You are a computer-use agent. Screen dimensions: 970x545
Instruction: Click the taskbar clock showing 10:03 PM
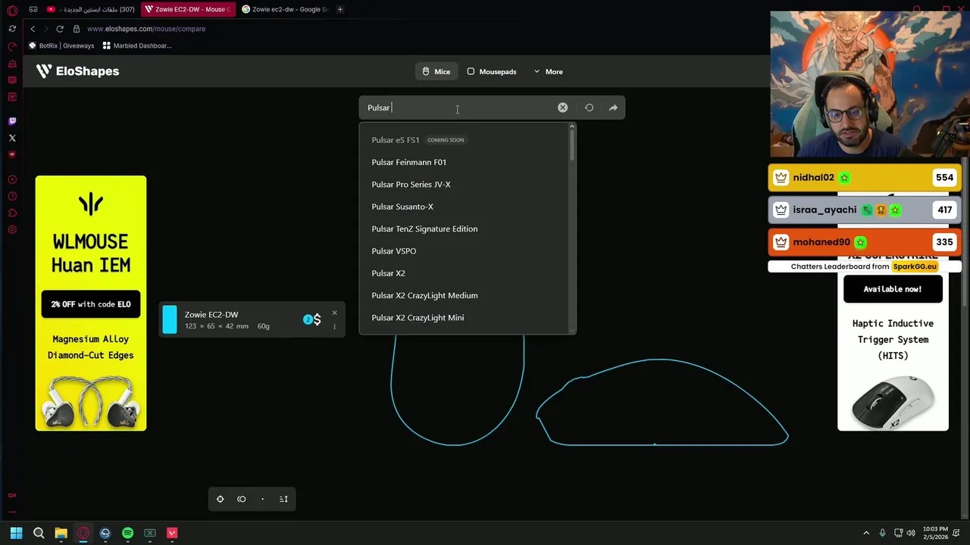(x=935, y=533)
